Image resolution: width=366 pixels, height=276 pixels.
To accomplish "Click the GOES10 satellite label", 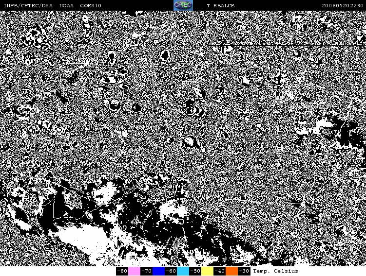I will pyautogui.click(x=91, y=5).
